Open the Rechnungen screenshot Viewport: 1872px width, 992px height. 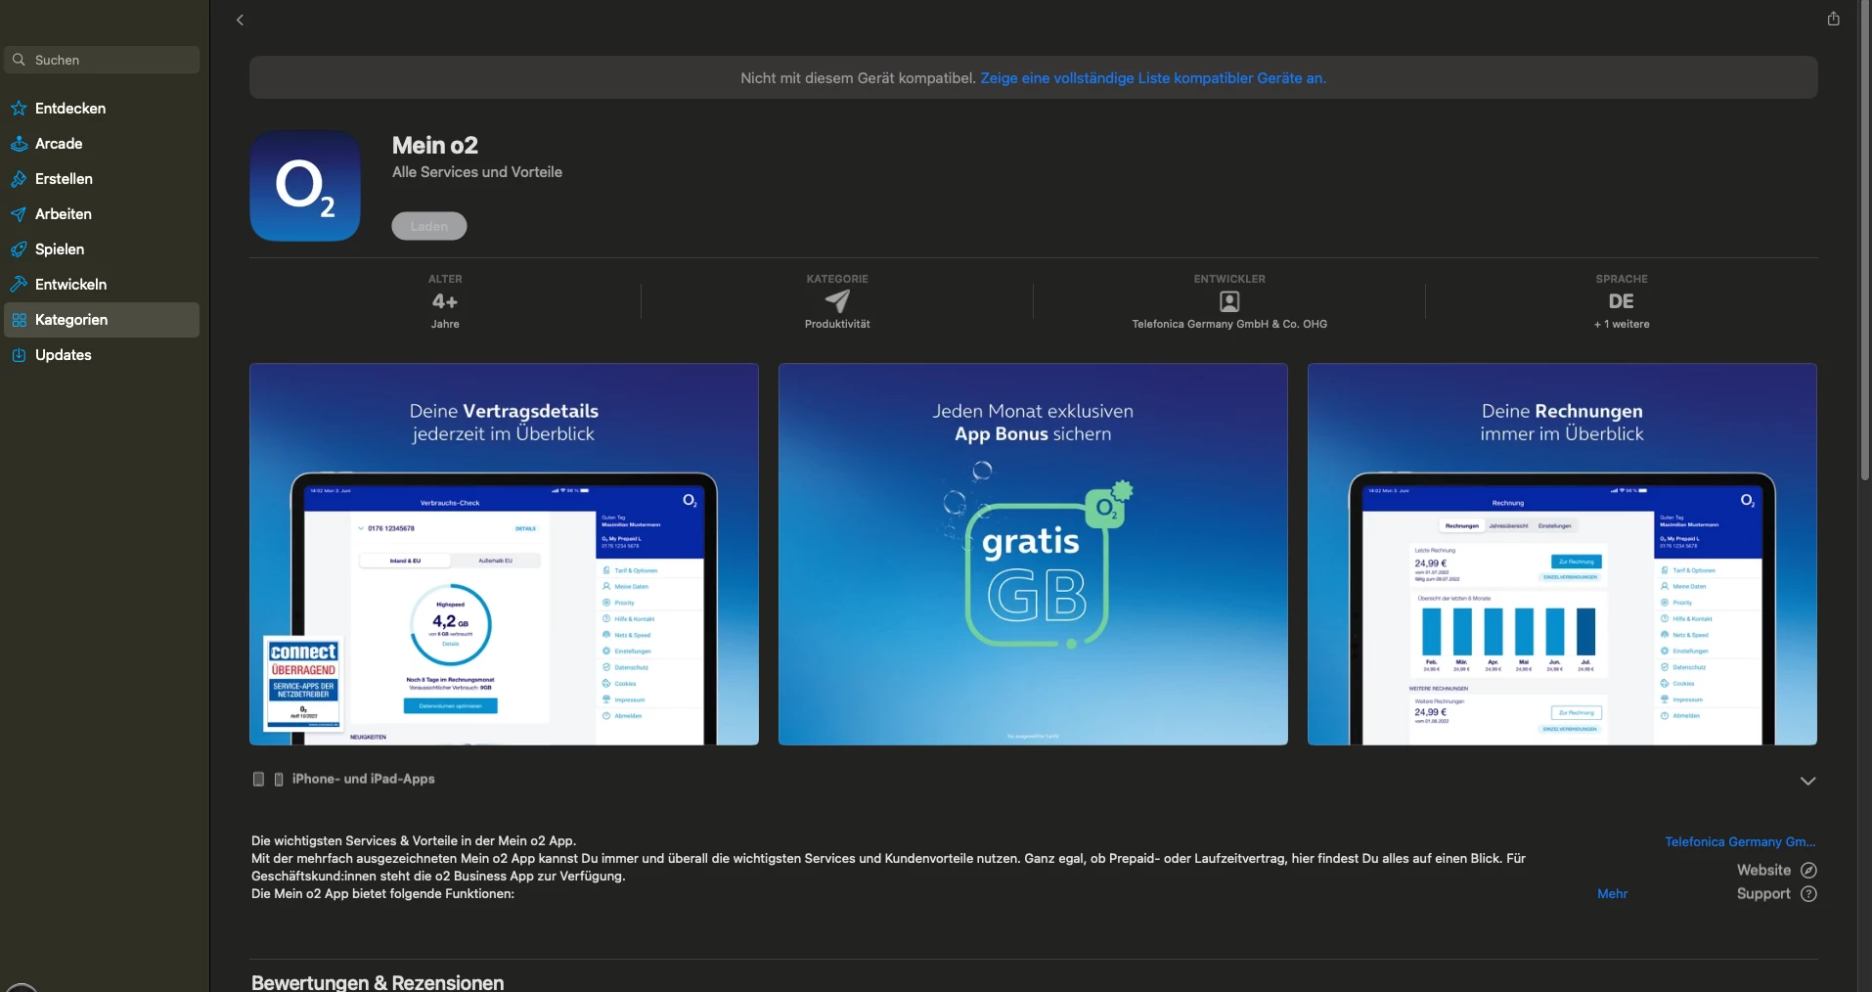click(x=1562, y=555)
